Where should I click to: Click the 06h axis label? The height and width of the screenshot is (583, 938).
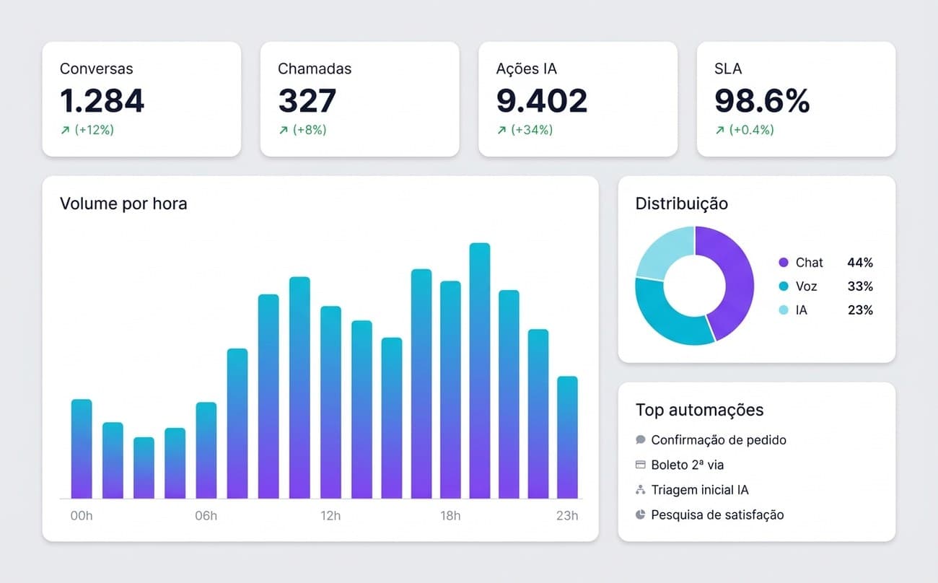pyautogui.click(x=206, y=516)
